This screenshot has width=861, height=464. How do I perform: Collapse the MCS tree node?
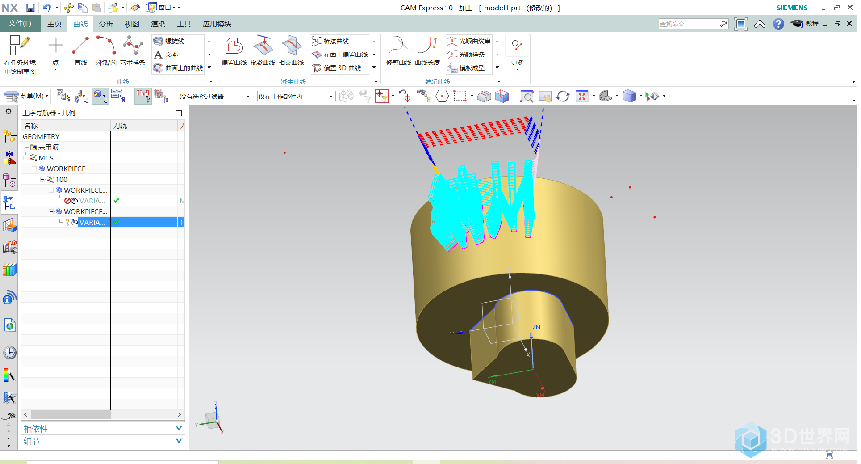coord(26,158)
